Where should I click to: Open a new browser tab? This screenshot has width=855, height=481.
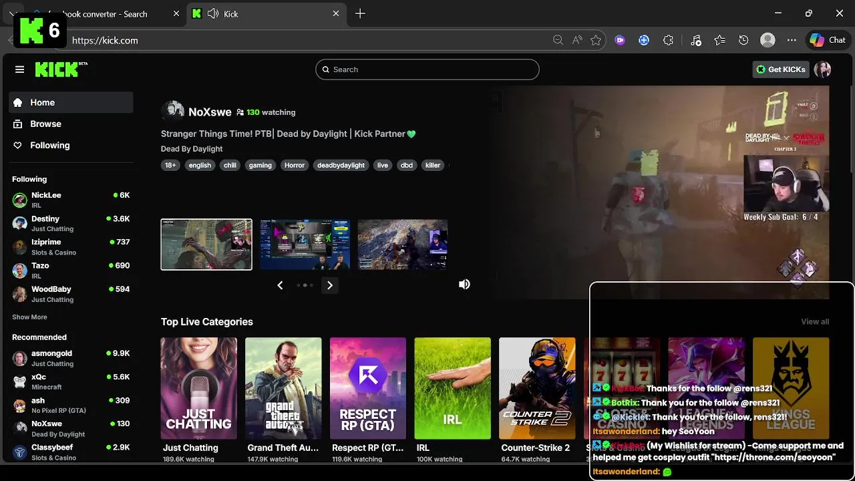(x=360, y=13)
